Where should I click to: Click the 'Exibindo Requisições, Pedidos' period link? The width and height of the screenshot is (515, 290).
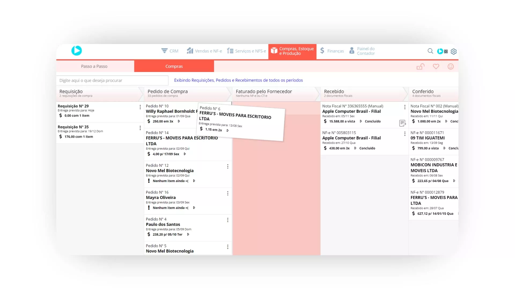[x=238, y=80]
